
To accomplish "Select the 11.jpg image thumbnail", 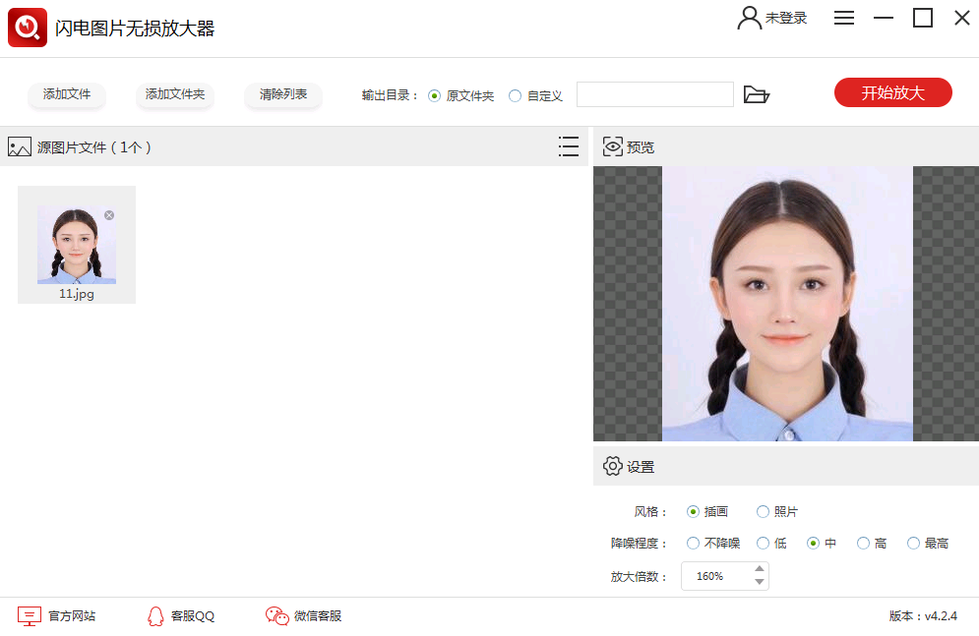I will click(77, 245).
